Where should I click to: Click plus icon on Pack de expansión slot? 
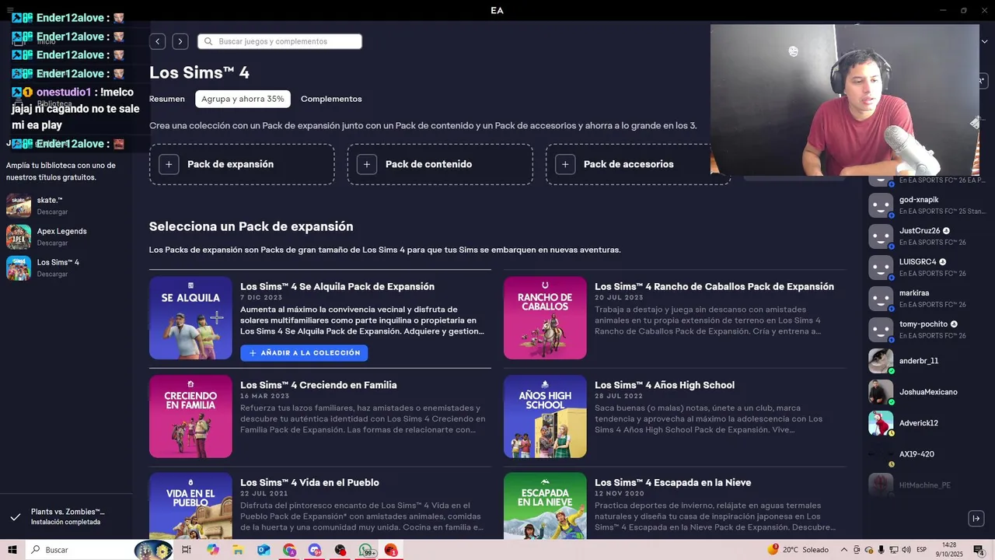(x=169, y=164)
